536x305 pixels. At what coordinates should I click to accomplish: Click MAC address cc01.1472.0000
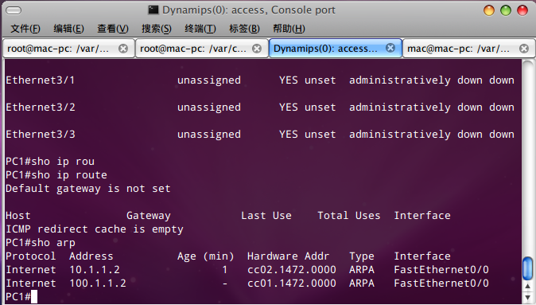[x=292, y=283]
